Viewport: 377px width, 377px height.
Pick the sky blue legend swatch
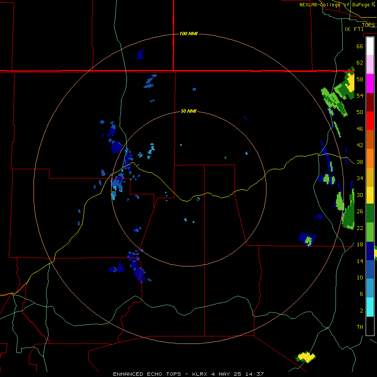coord(370,288)
